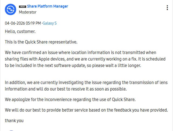Click the Share Platform Manager avatar icon
This screenshot has width=173, height=131.
(11, 9)
